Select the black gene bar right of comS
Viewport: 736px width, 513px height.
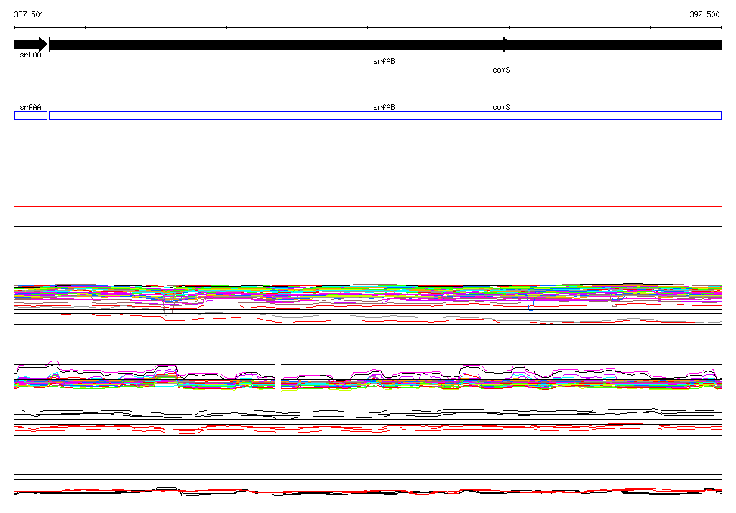pyautogui.click(x=615, y=45)
